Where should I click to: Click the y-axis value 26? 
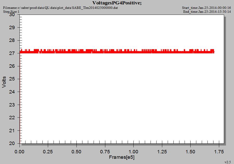[x=12, y=66]
